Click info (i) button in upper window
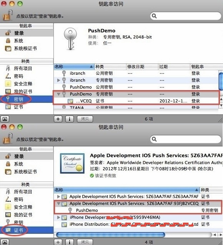This screenshot has width=223, height=245. (70, 119)
